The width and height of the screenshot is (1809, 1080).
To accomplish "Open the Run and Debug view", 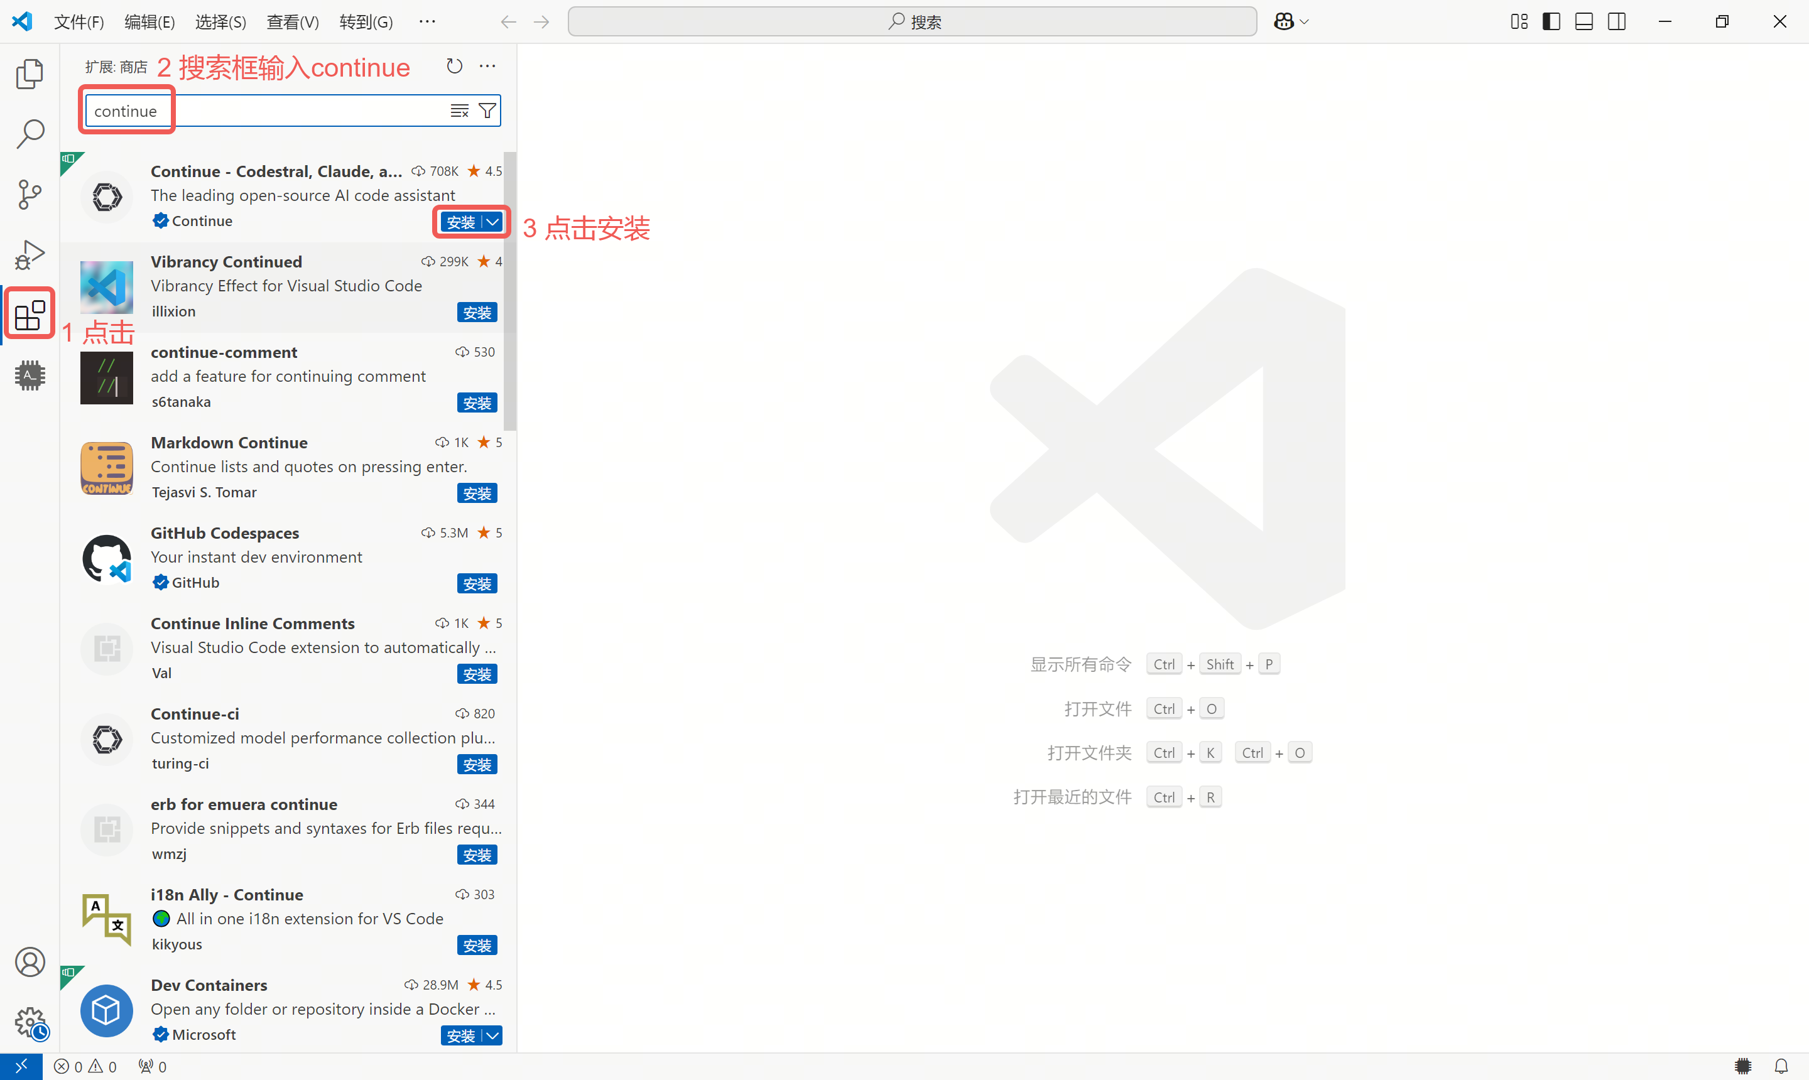I will pyautogui.click(x=29, y=255).
